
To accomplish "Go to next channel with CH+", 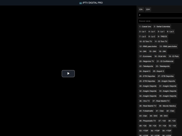I will 148,9.
